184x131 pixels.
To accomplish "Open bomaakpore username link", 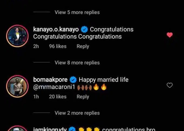I will coord(50,80).
